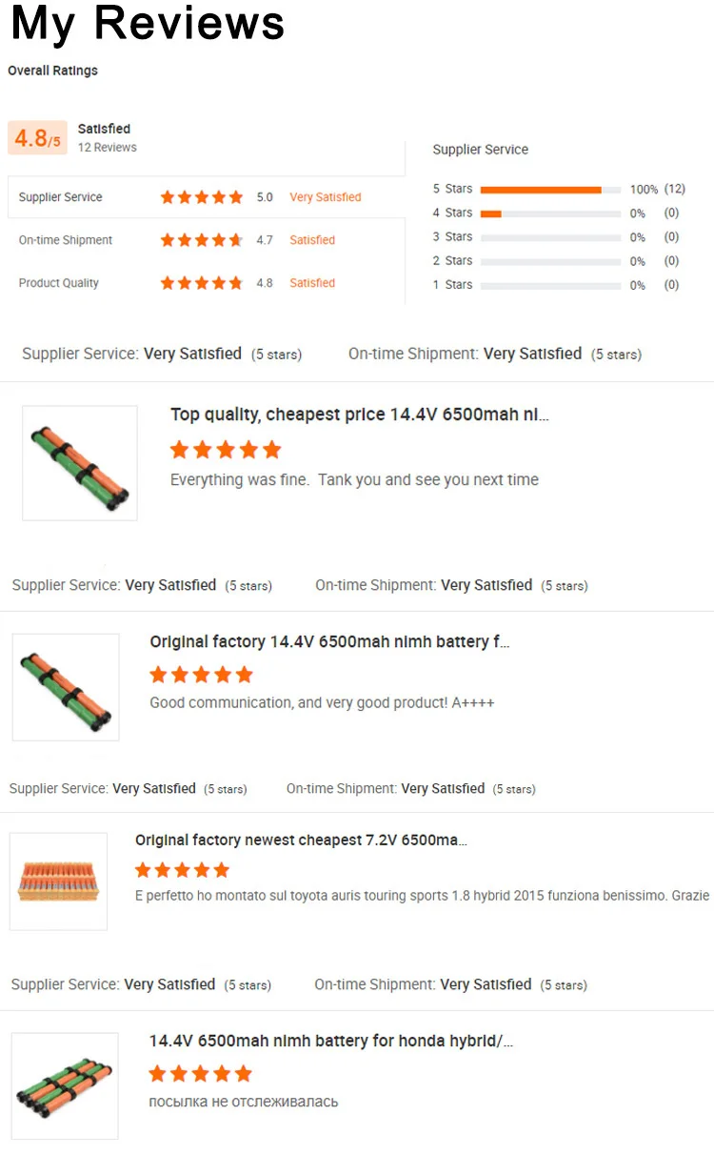Click the orange 7.2V battery pack thumbnail
The image size is (714, 1155).
tap(58, 881)
